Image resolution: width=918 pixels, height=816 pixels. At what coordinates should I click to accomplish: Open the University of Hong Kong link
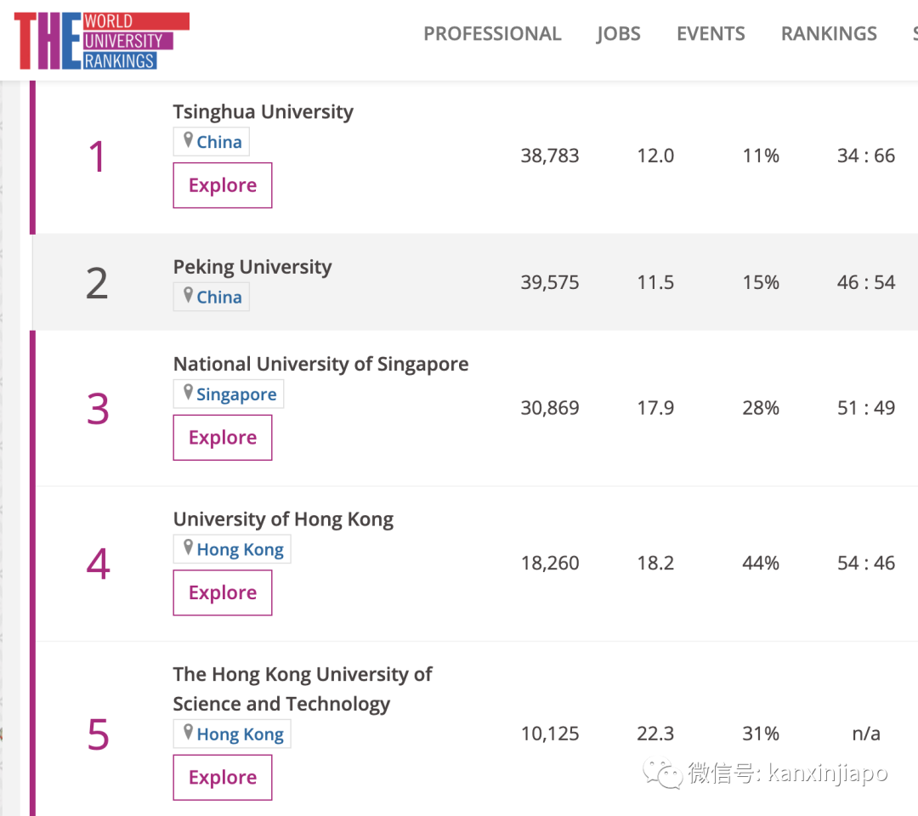(283, 518)
